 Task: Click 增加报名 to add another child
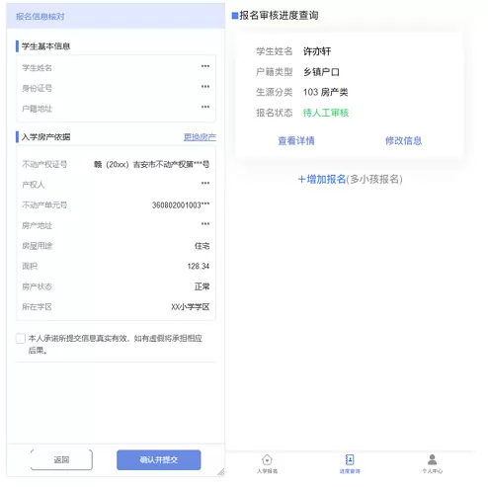[x=322, y=179]
